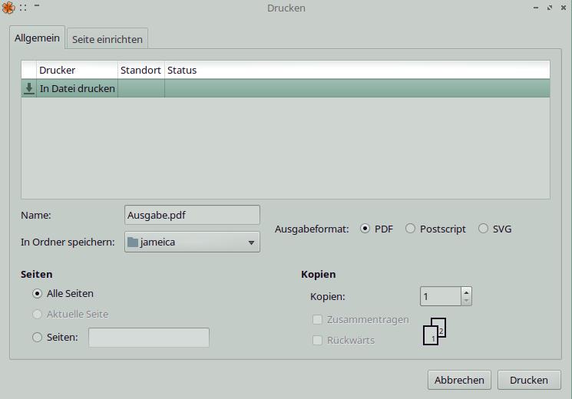
Task: Open the jameica folder dropdown
Action: [192, 242]
